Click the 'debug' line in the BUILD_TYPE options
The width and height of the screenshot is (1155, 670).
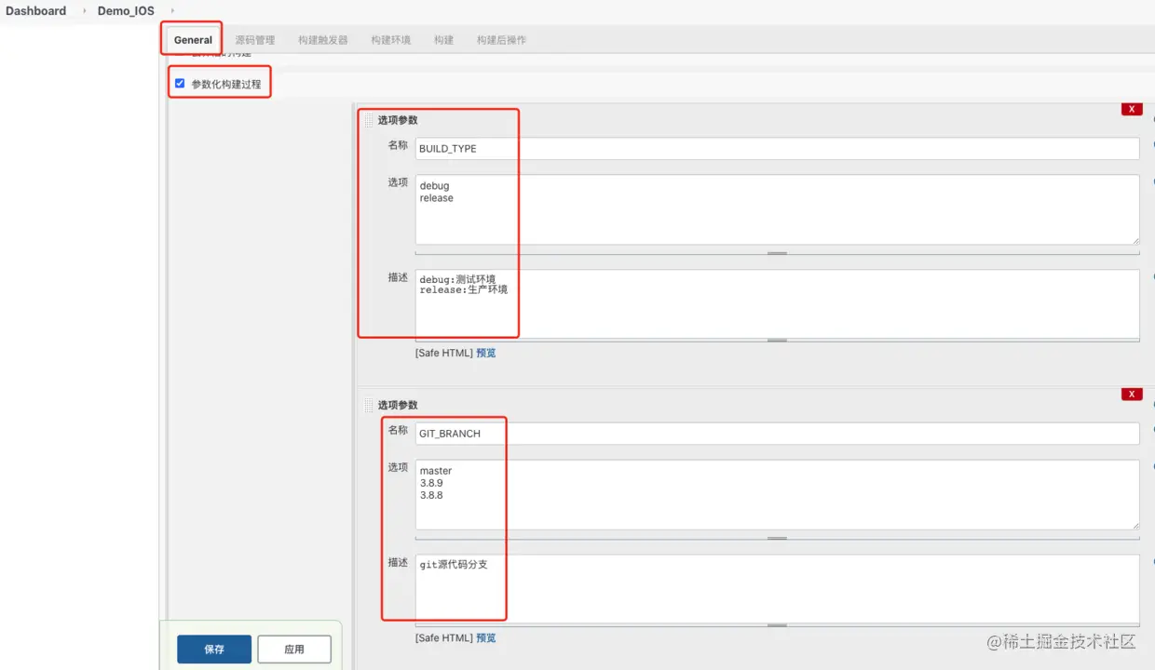click(x=434, y=186)
